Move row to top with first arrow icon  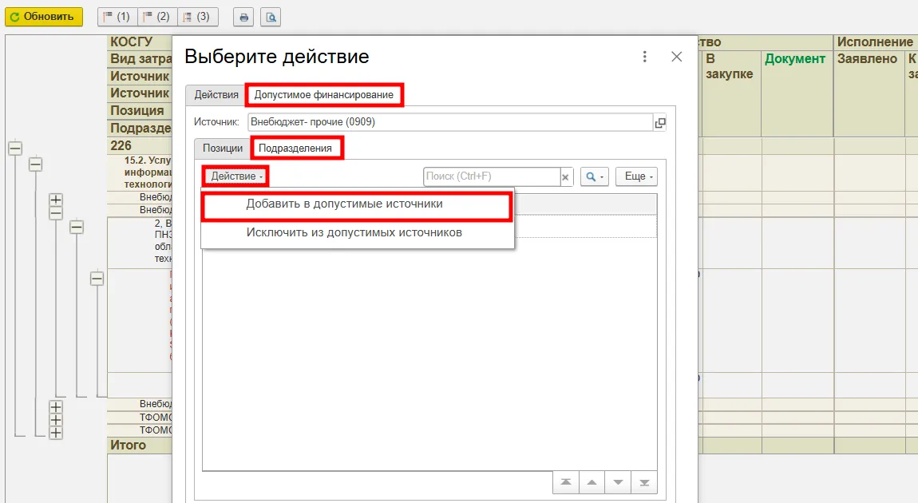[565, 482]
